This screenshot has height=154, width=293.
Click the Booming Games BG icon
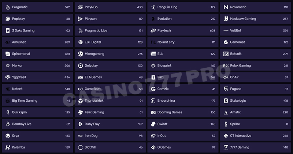click(x=153, y=112)
